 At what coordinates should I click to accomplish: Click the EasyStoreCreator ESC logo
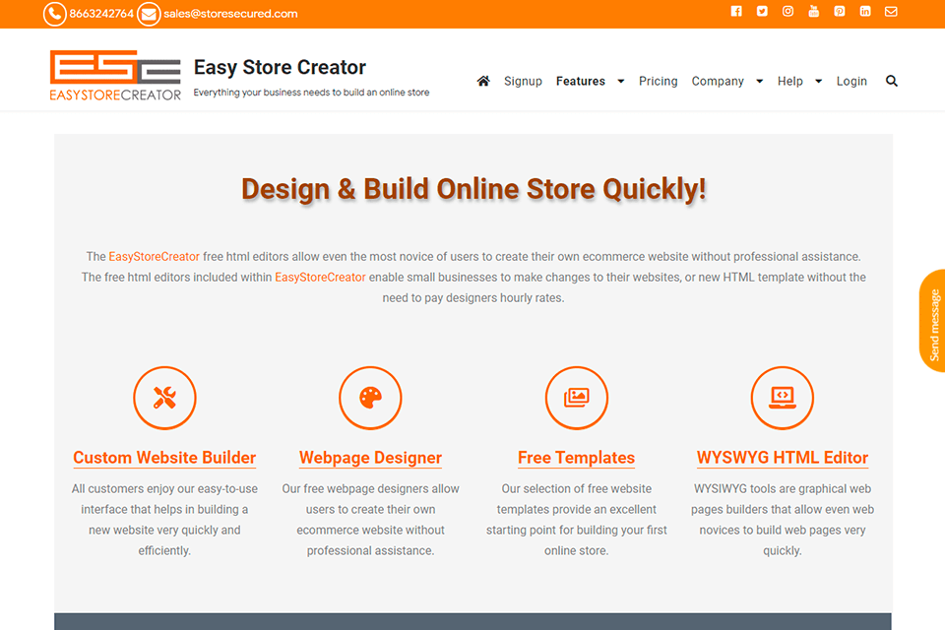(115, 76)
